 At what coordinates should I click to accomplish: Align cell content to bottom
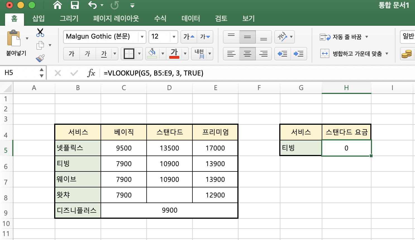pyautogui.click(x=264, y=37)
